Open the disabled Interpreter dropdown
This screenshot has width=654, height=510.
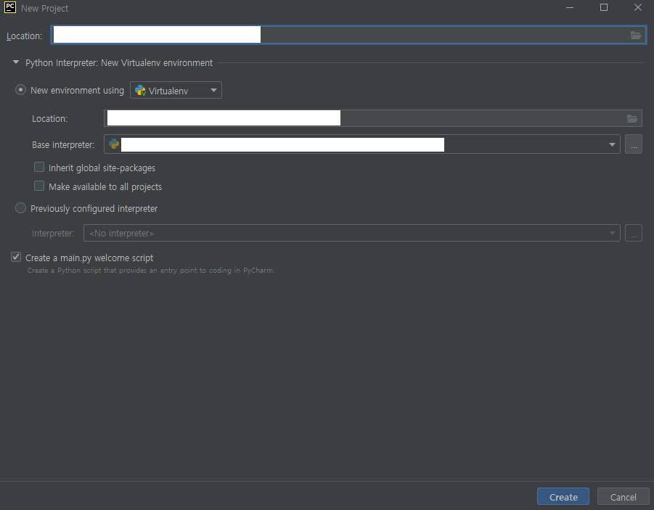(351, 233)
